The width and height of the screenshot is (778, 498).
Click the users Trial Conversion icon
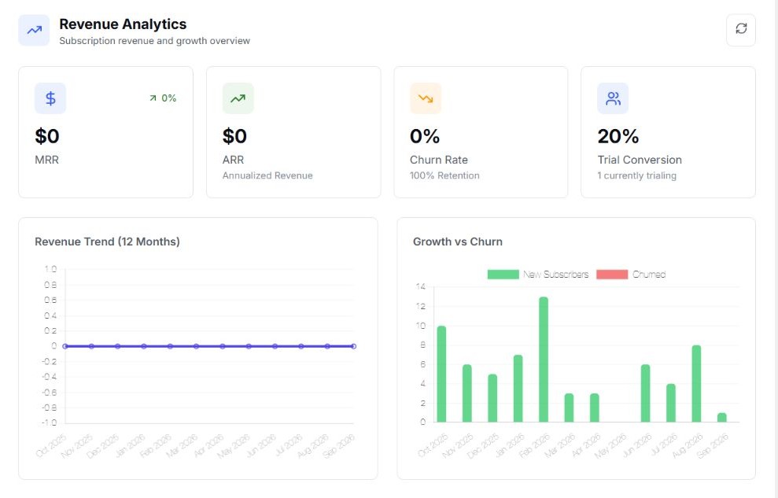[613, 98]
